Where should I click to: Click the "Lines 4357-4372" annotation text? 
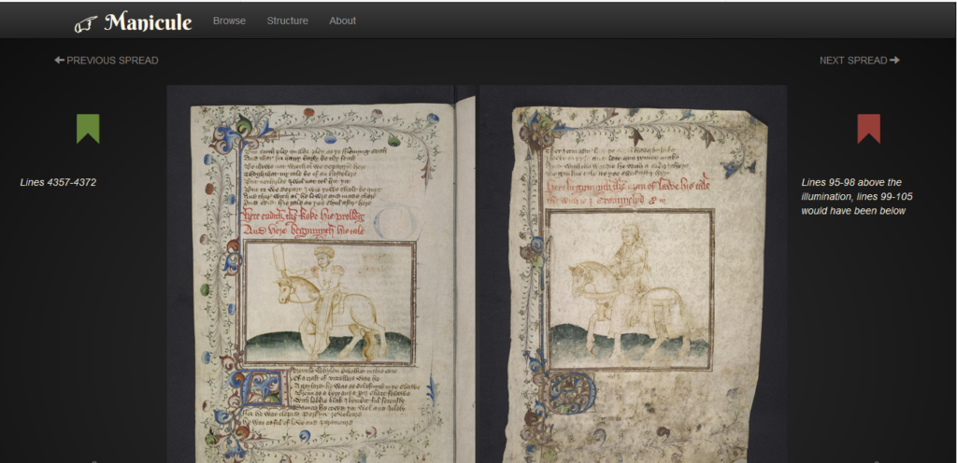coord(58,182)
